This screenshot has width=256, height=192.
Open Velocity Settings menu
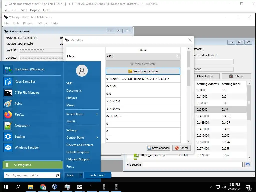42,23
